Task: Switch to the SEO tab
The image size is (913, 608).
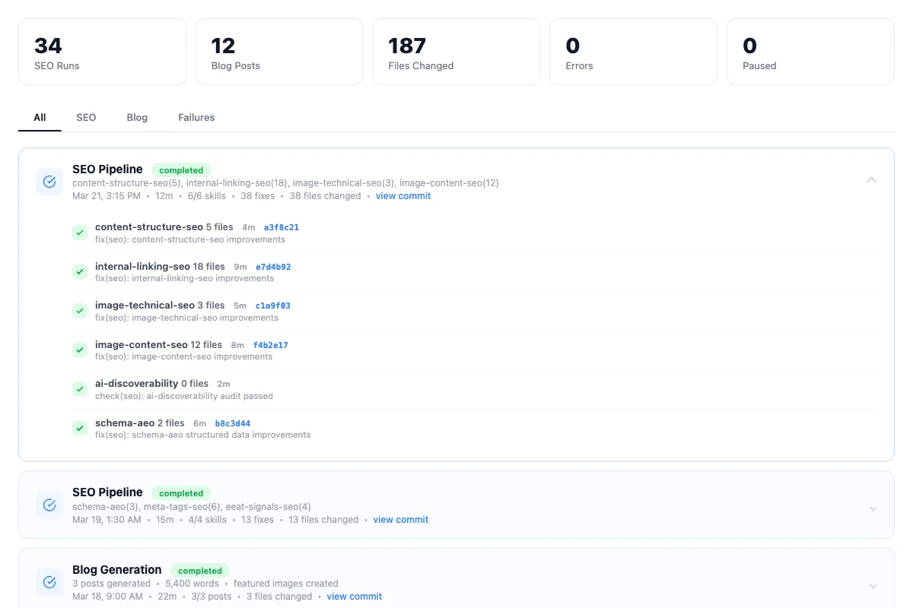Action: [x=86, y=117]
